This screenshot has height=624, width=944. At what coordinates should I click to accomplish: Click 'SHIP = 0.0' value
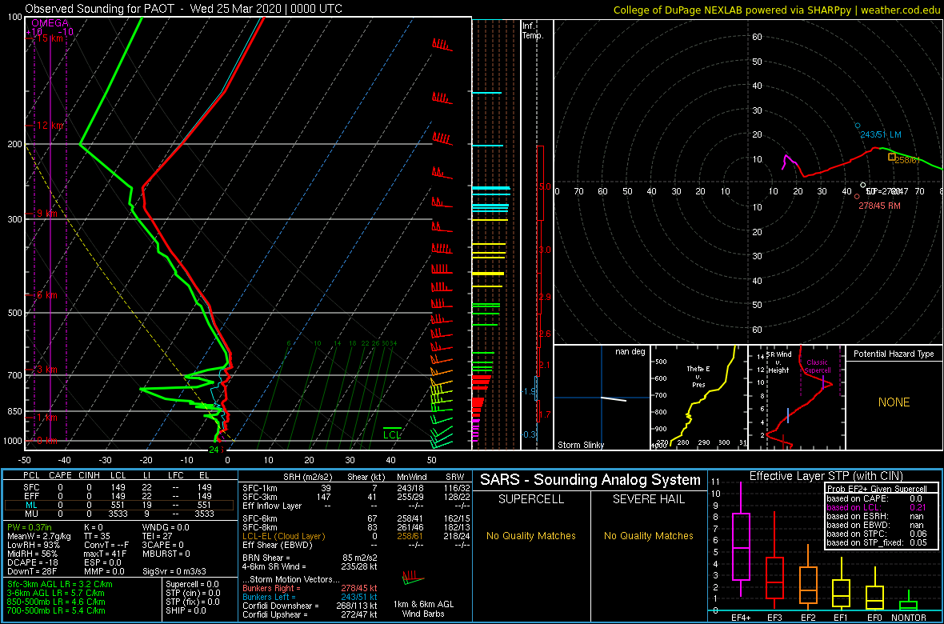tap(188, 610)
